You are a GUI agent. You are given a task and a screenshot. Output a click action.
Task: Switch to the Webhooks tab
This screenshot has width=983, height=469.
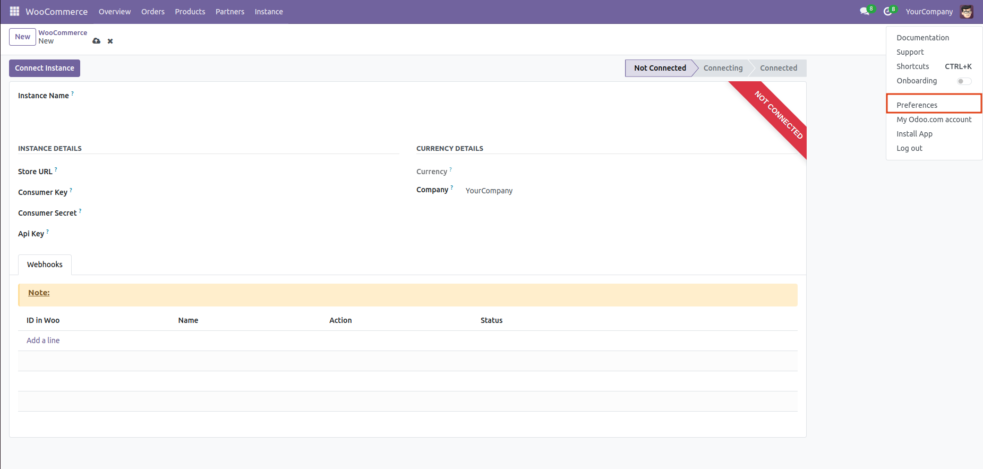click(x=45, y=265)
